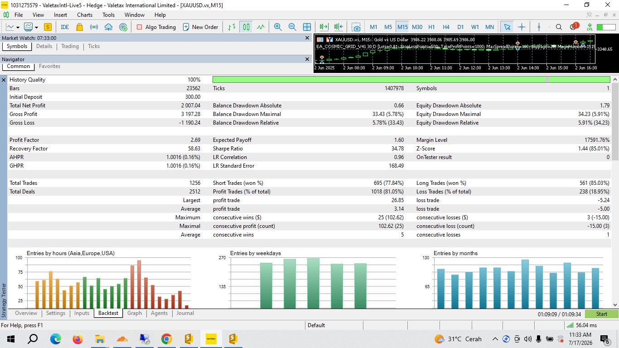Viewport: 619px width, 348px height.
Task: Open the New Order dialog
Action: coord(201,27)
